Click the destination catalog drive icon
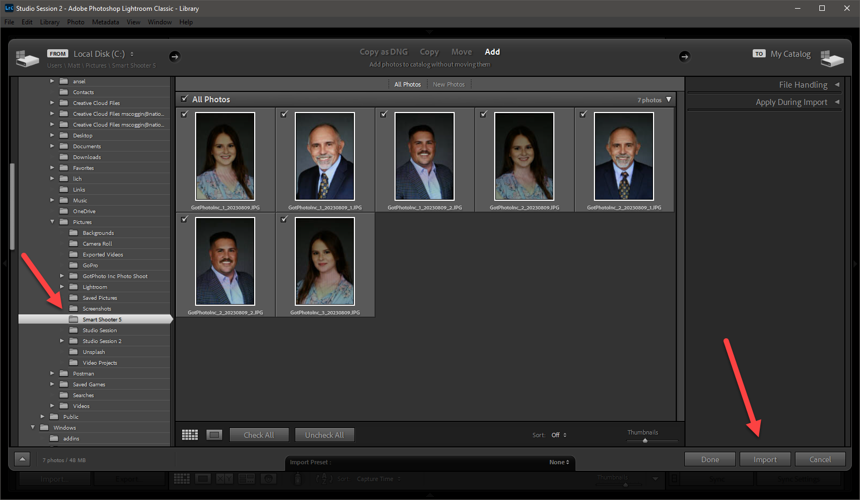The width and height of the screenshot is (860, 500). click(832, 58)
